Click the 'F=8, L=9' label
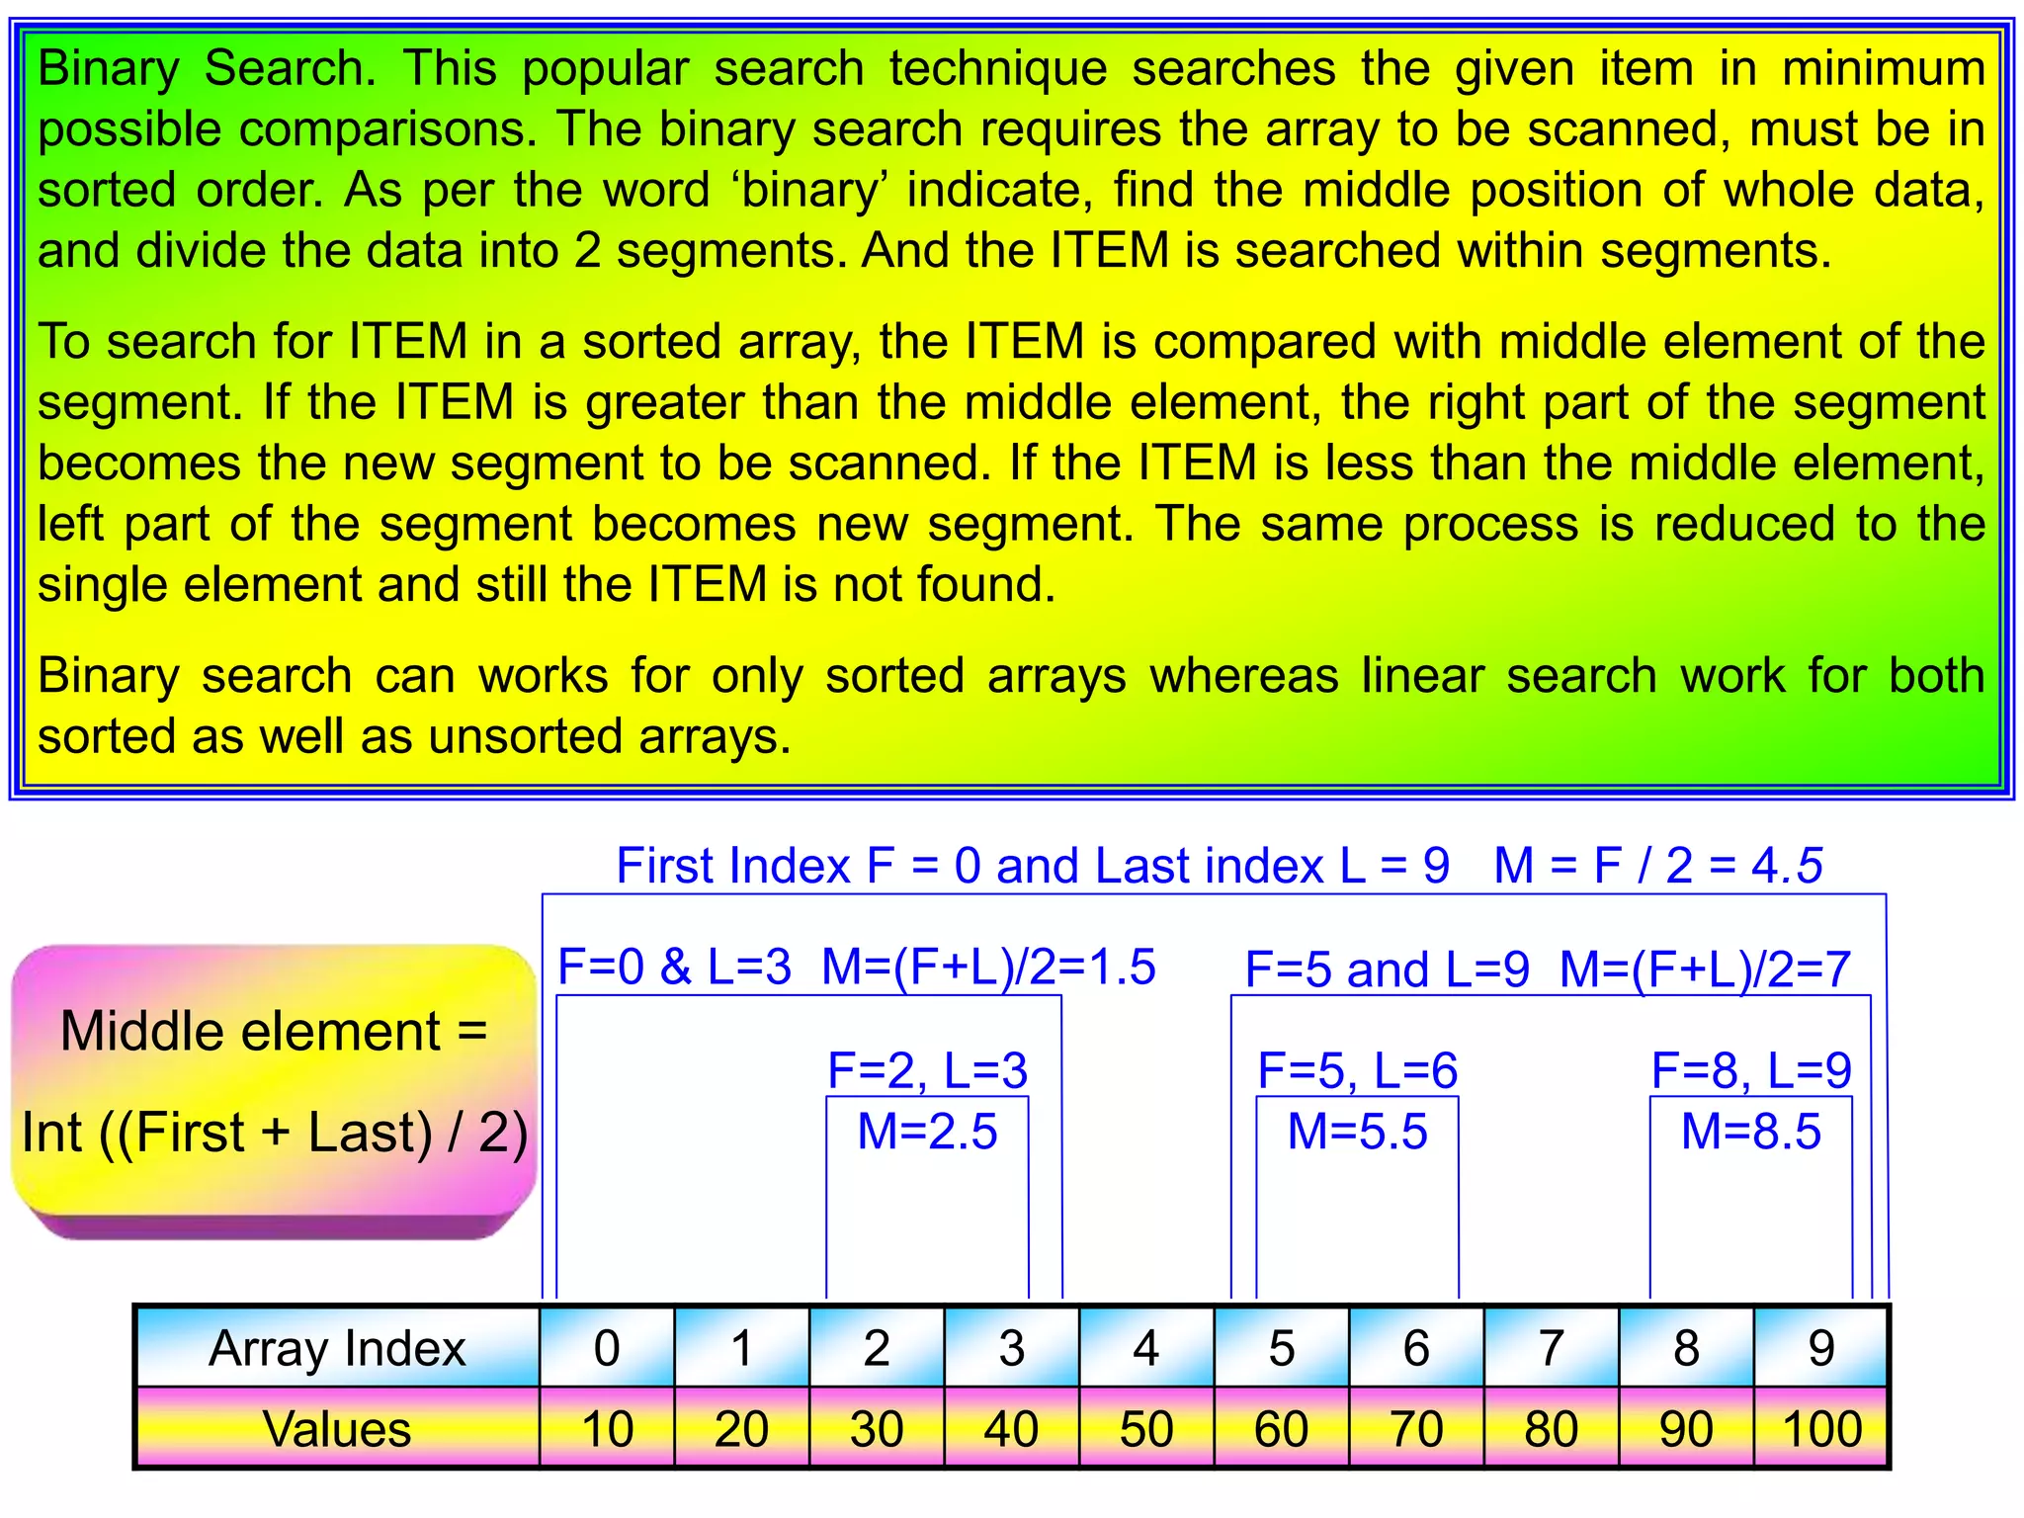Image resolution: width=2024 pixels, height=1518 pixels. tap(1752, 1070)
